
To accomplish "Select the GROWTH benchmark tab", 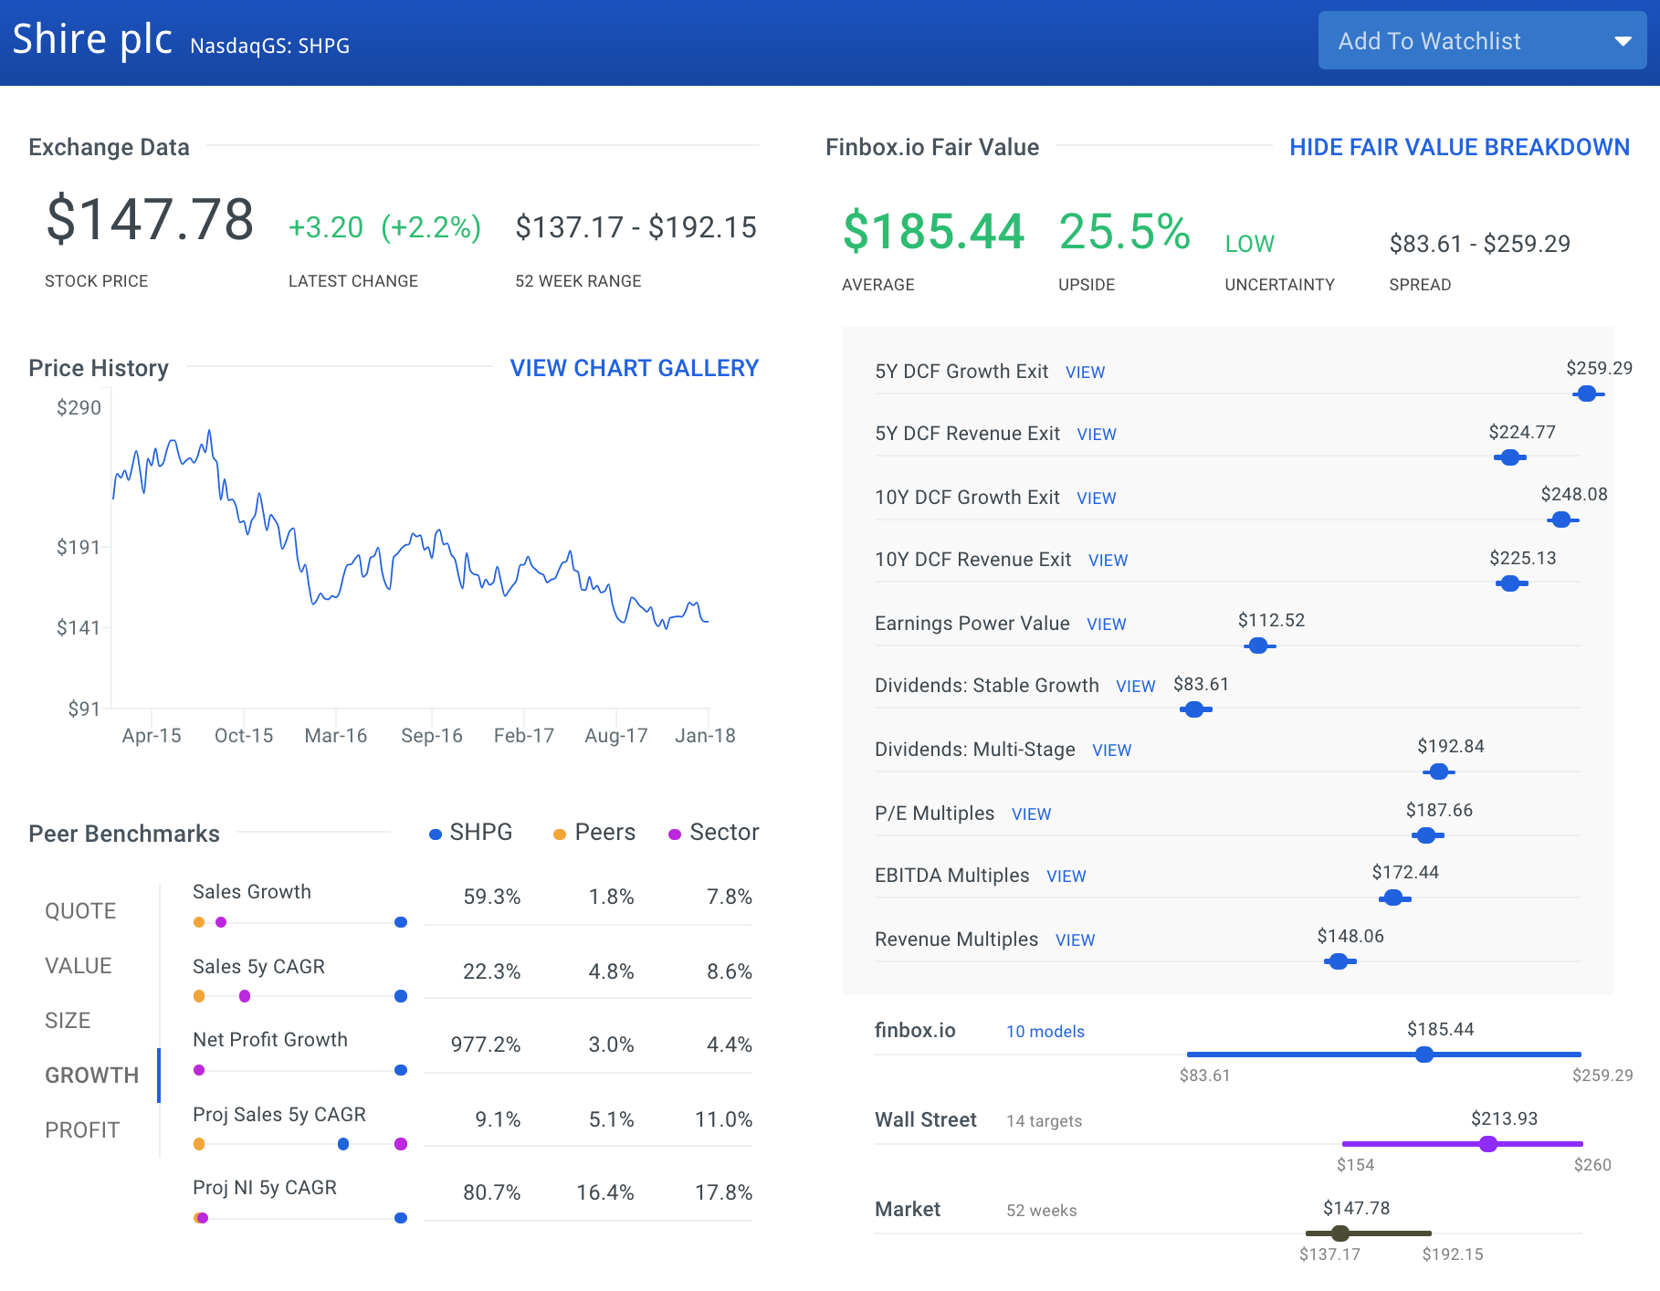I will point(92,1076).
